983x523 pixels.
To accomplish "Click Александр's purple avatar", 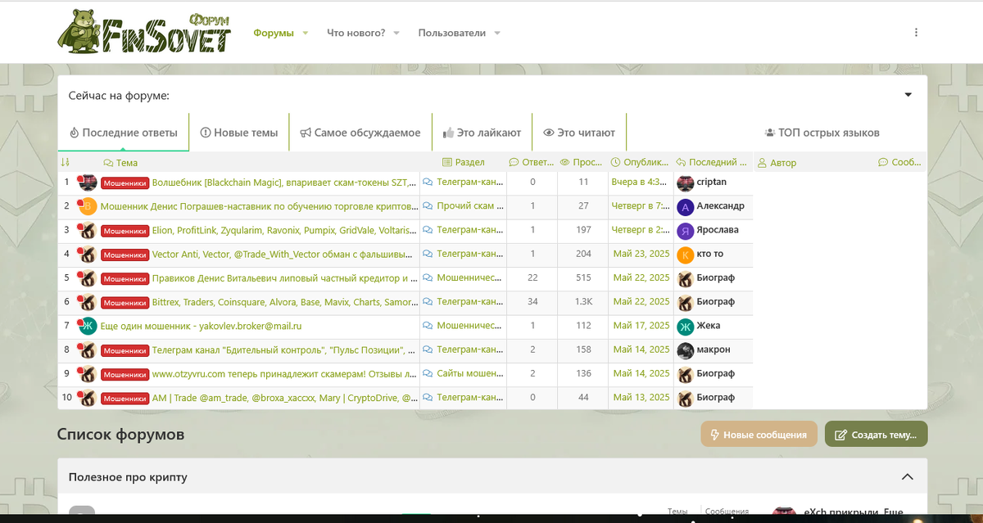I will [686, 207].
